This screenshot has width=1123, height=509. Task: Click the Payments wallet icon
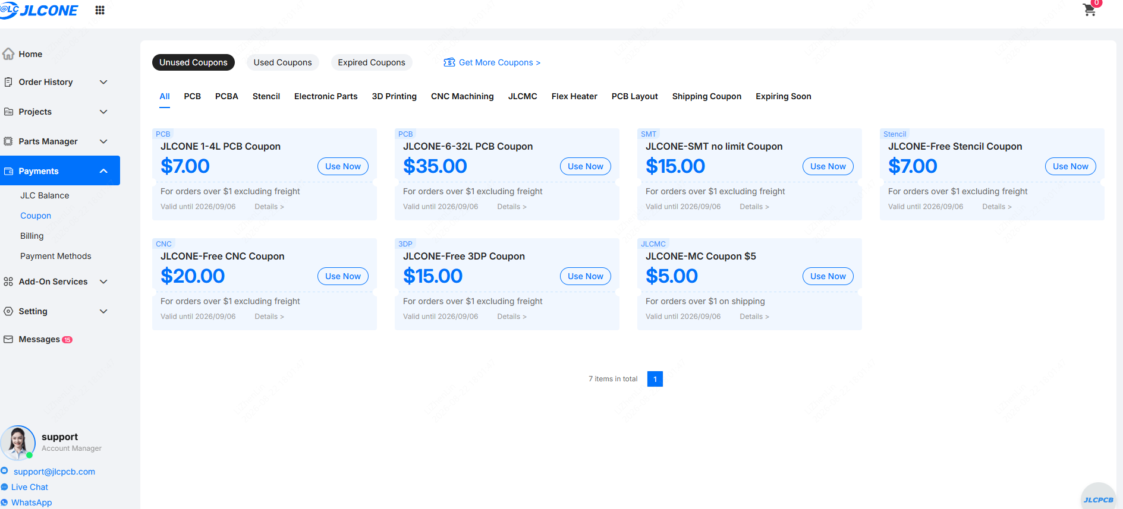pos(8,171)
